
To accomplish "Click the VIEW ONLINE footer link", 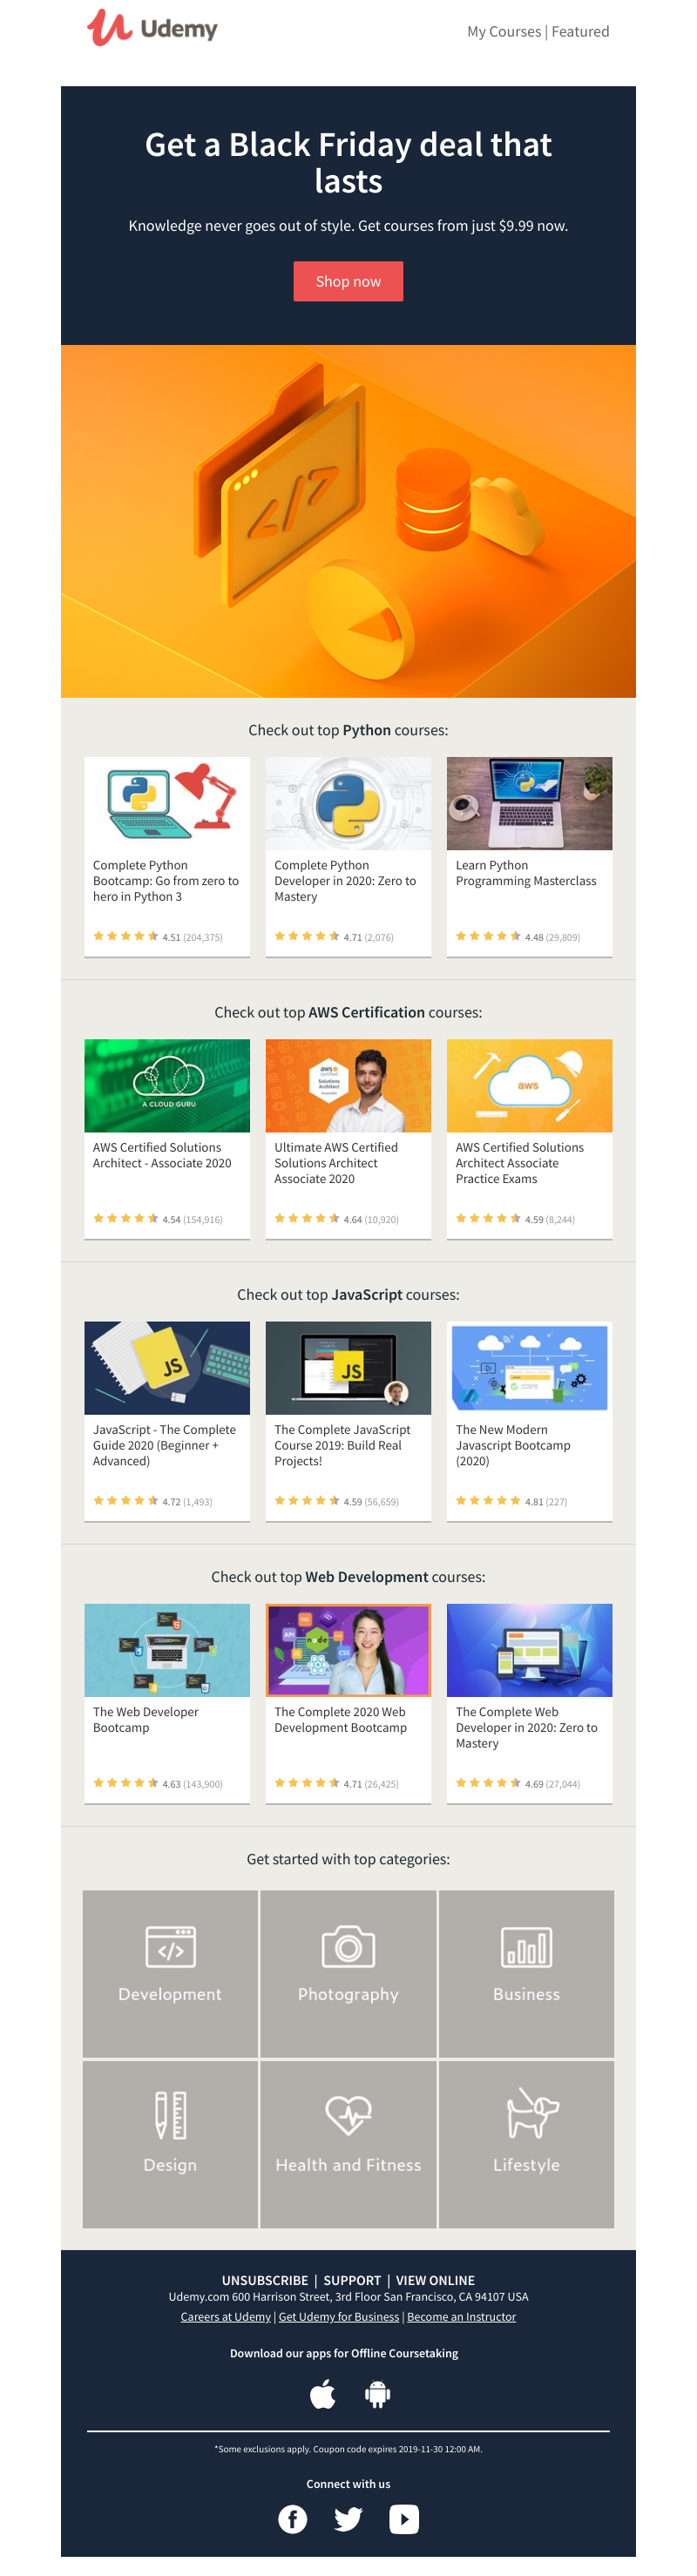I will click(435, 2280).
